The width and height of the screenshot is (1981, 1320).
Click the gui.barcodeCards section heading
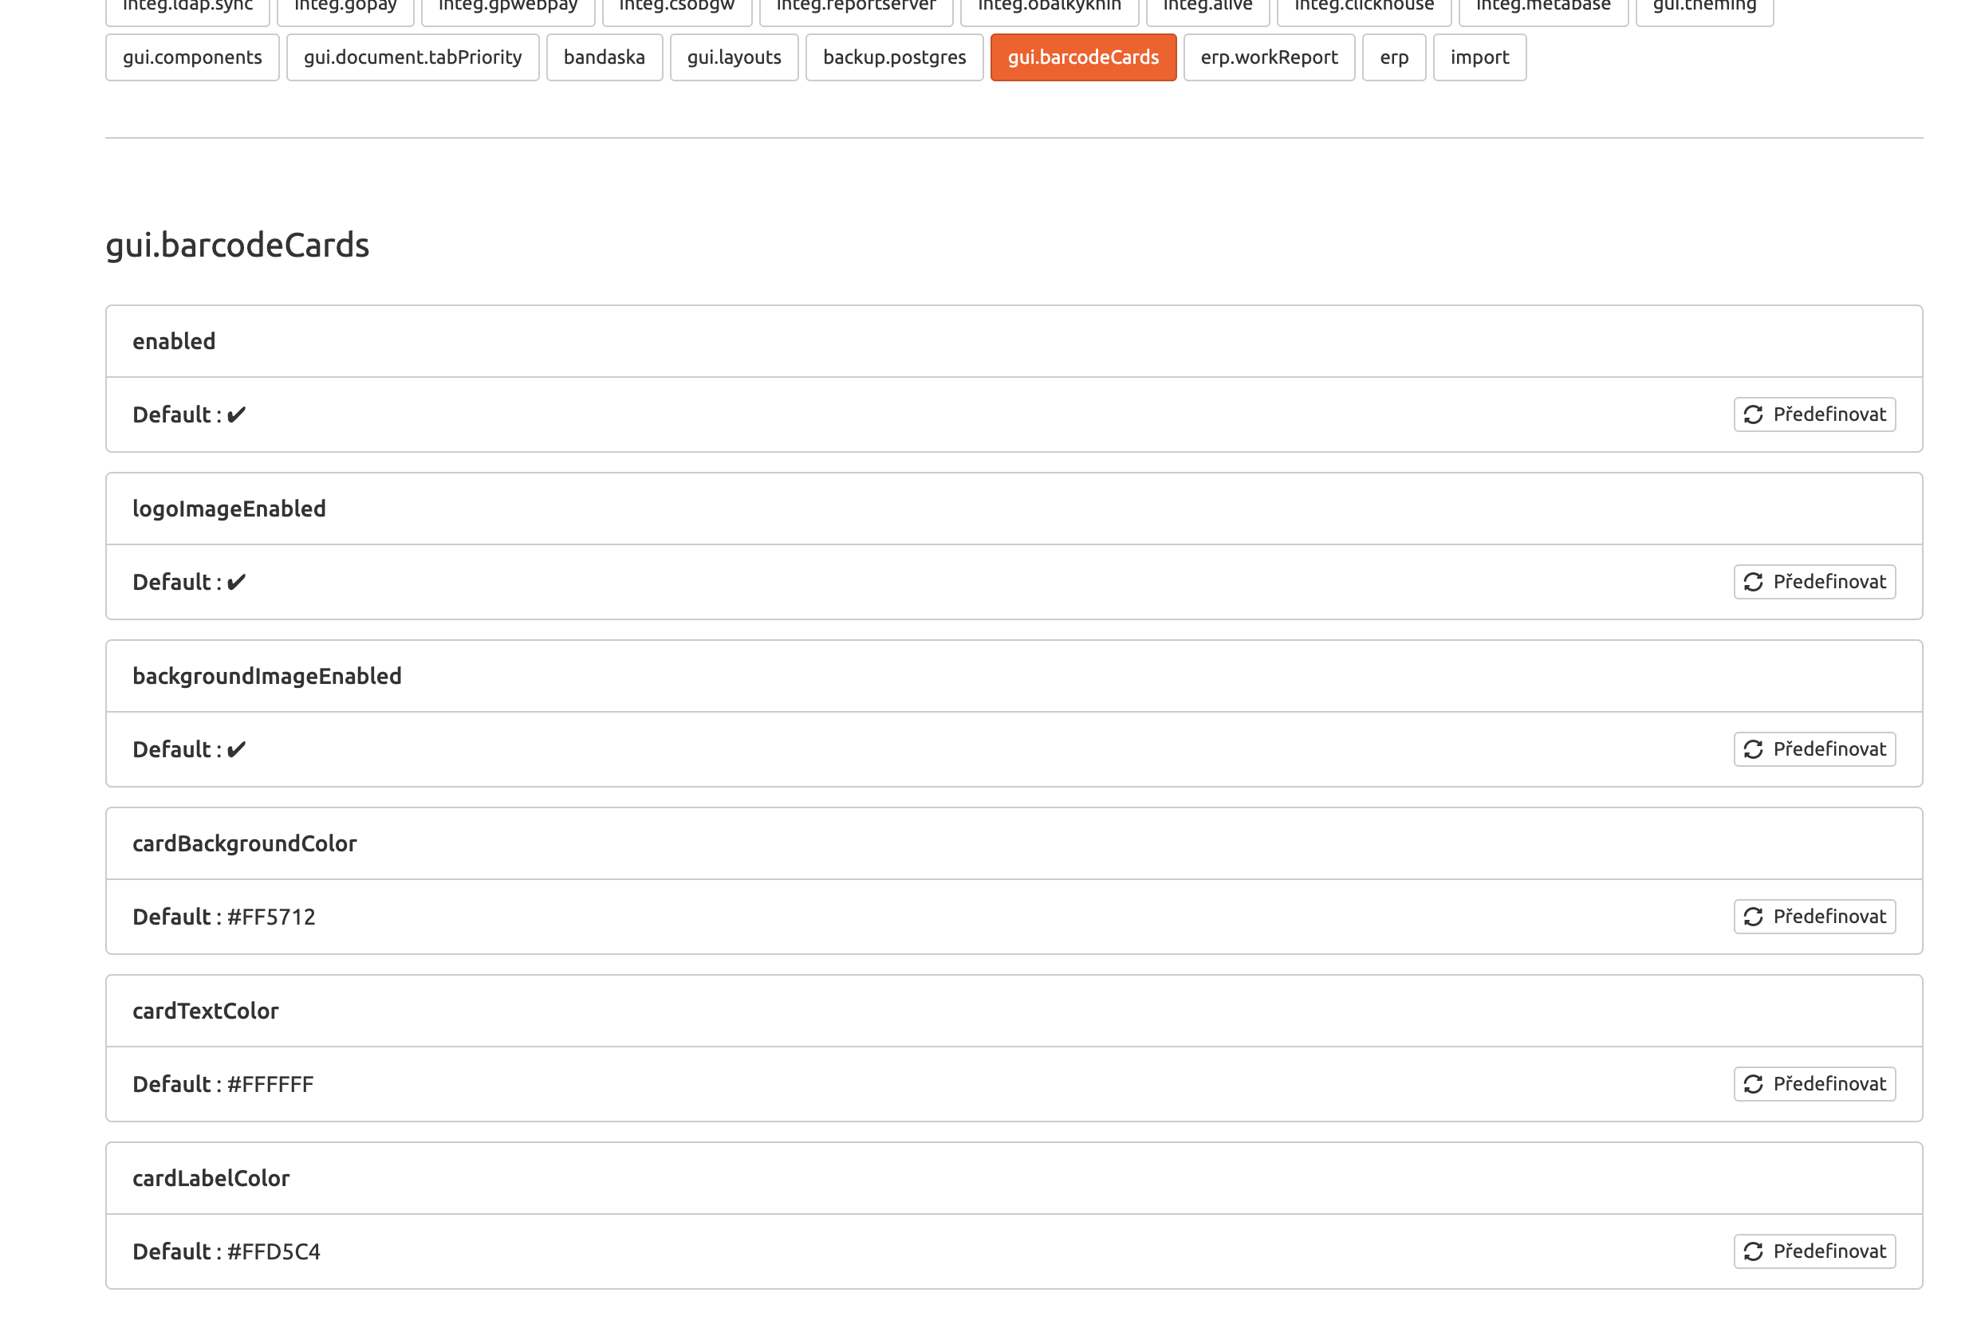[238, 245]
